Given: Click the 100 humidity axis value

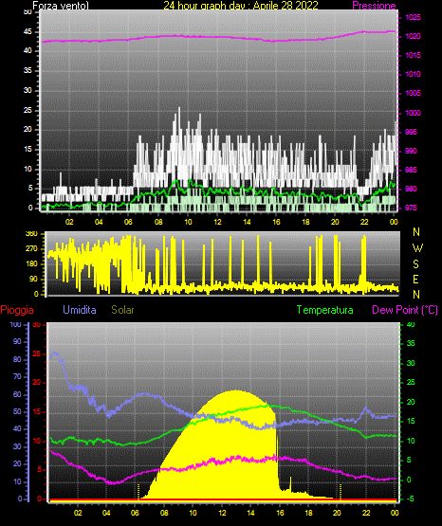Looking at the screenshot, I should click(x=15, y=324).
